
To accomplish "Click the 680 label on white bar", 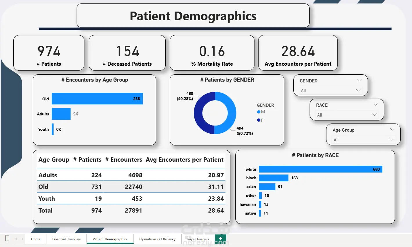I will (376, 169).
